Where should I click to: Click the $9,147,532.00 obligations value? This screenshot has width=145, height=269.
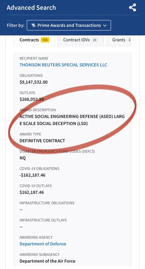(x=34, y=82)
